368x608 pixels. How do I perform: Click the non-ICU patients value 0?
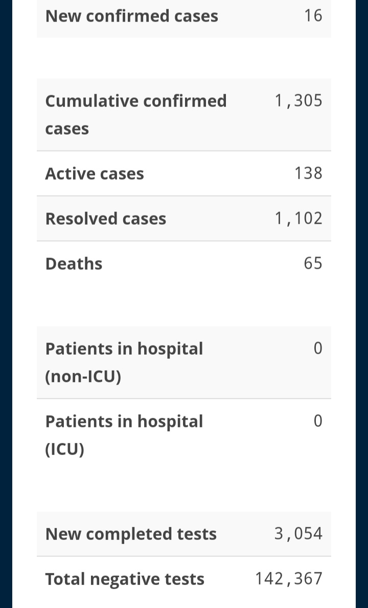coord(317,348)
